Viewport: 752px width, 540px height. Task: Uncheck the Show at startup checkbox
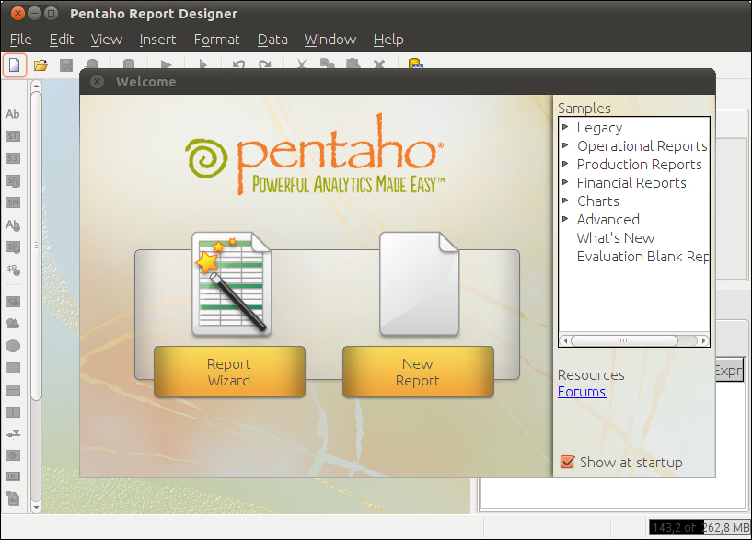coord(567,462)
